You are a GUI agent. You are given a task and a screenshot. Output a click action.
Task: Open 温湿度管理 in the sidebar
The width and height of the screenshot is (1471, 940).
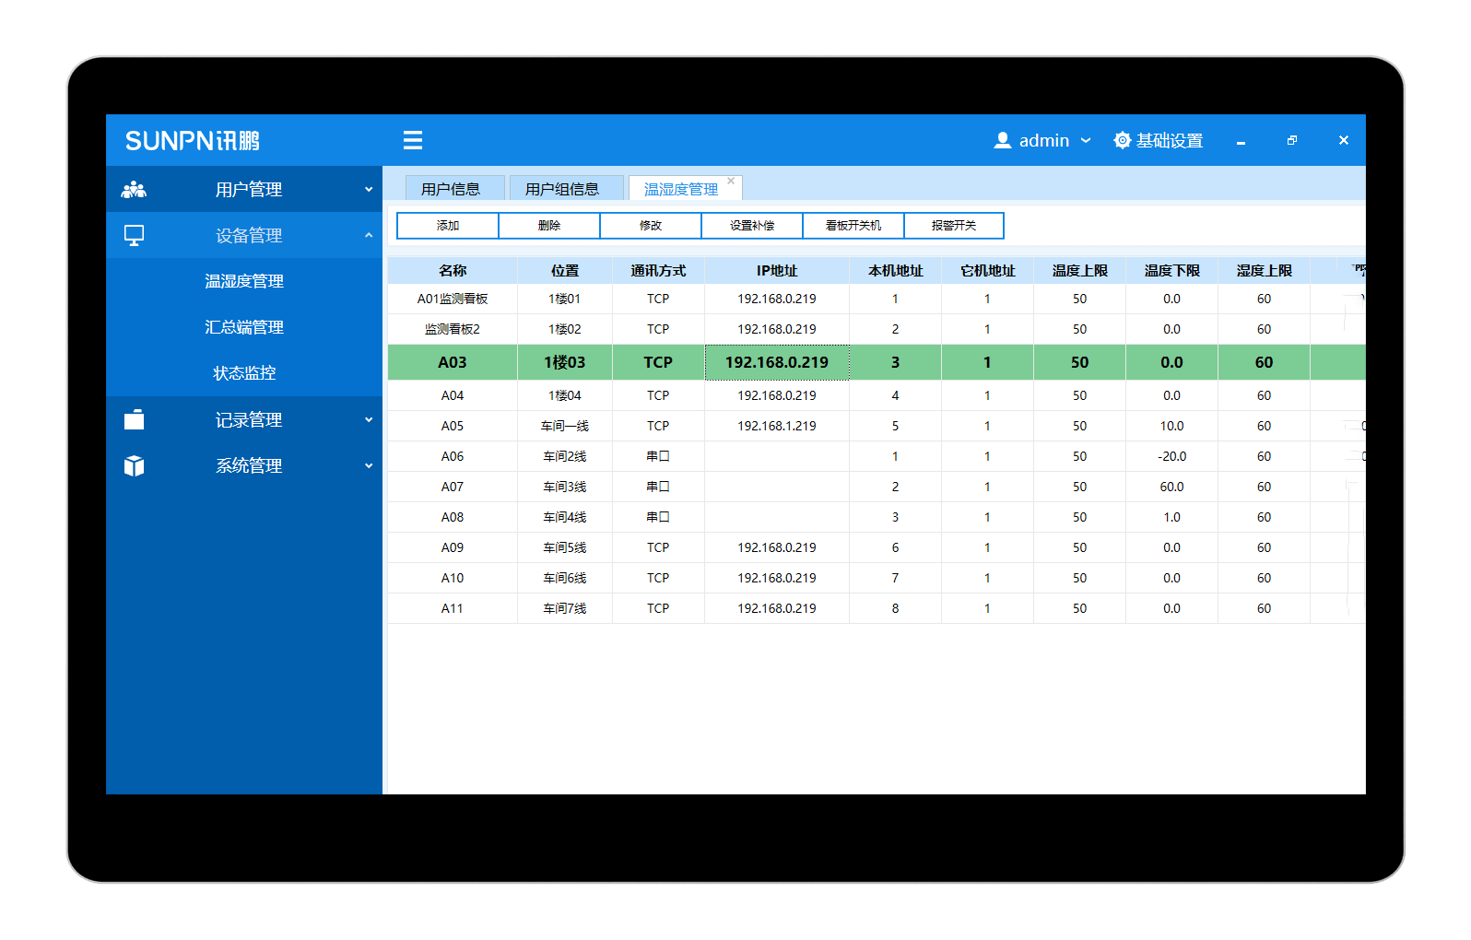[244, 281]
